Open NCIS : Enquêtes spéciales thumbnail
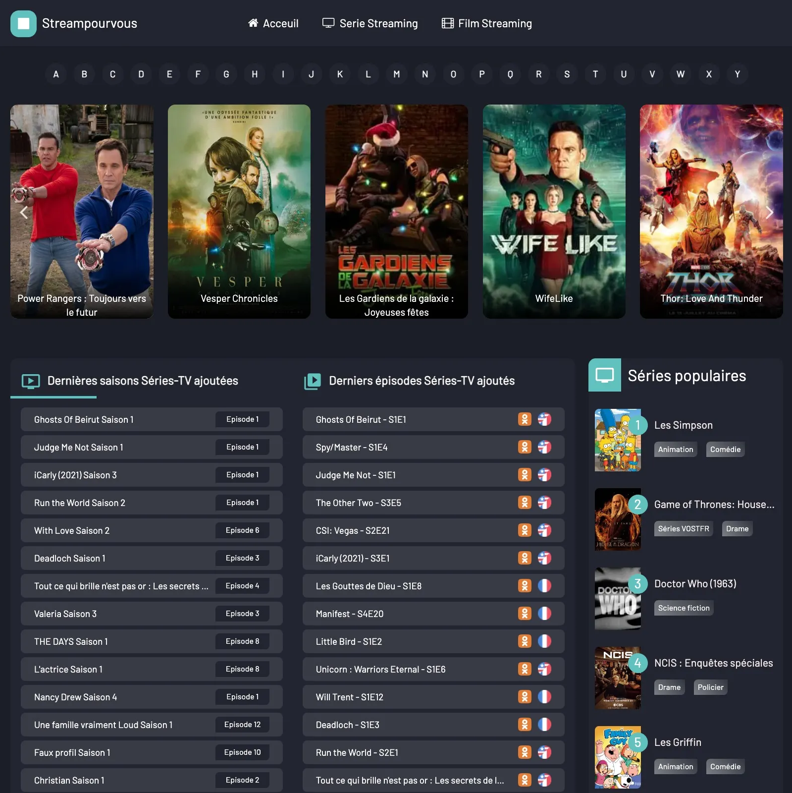This screenshot has height=793, width=792. click(x=618, y=678)
